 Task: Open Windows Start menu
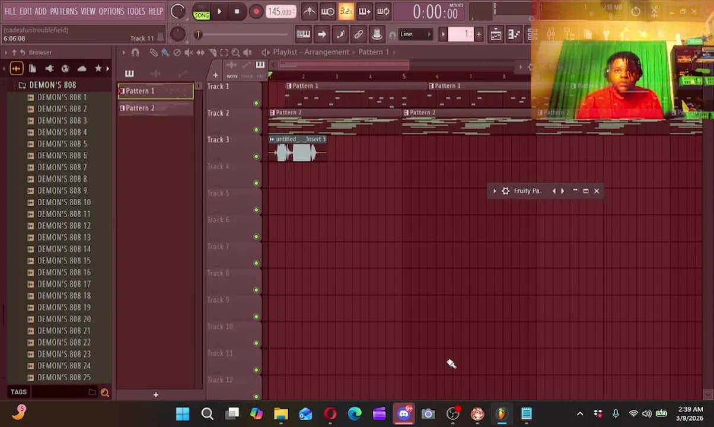(183, 414)
